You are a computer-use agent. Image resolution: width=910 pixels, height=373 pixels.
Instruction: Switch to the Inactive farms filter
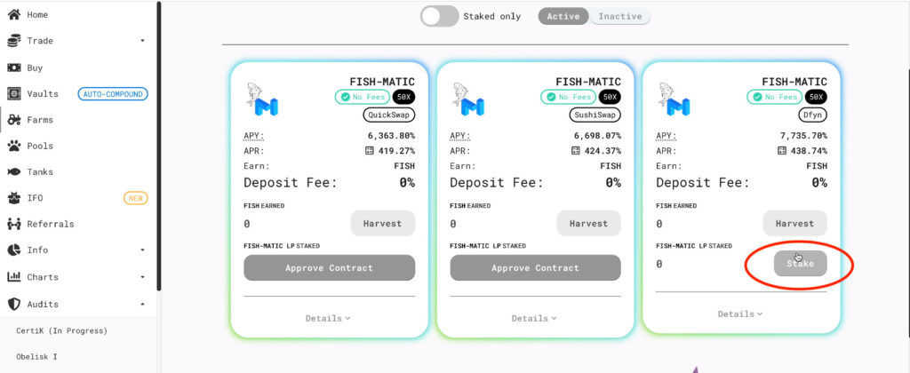coord(619,16)
